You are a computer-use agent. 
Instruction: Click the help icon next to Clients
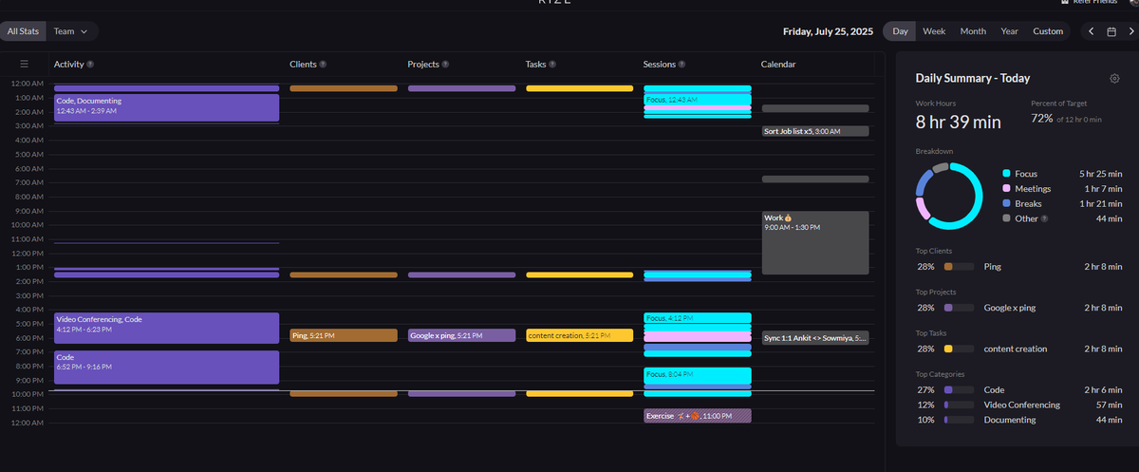[x=323, y=65]
